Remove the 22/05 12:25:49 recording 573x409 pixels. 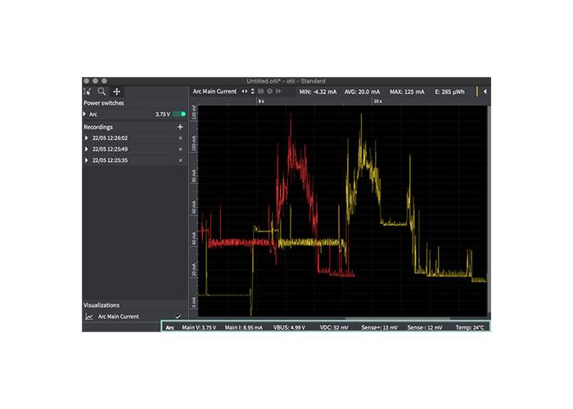(x=180, y=149)
